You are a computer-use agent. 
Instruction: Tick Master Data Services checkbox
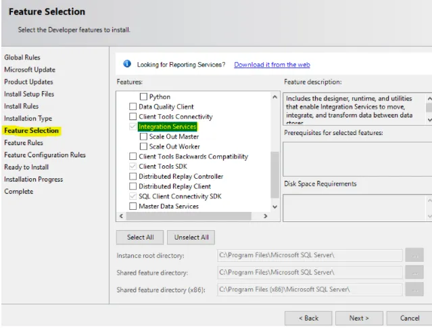(133, 207)
